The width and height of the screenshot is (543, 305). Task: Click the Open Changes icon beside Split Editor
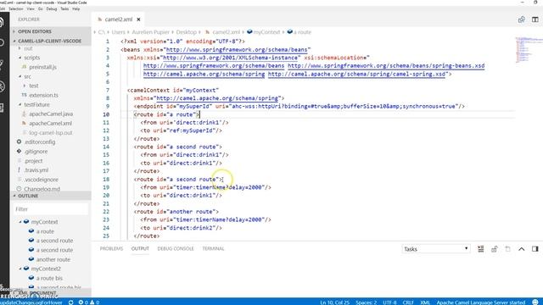coord(522,19)
